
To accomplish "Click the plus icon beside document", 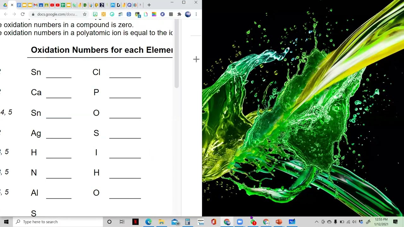I will [x=196, y=59].
